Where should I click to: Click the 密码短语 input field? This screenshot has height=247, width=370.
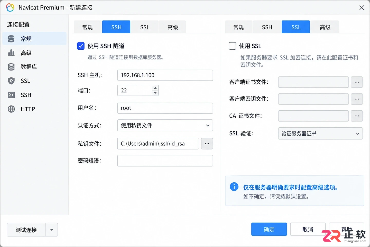click(165, 161)
